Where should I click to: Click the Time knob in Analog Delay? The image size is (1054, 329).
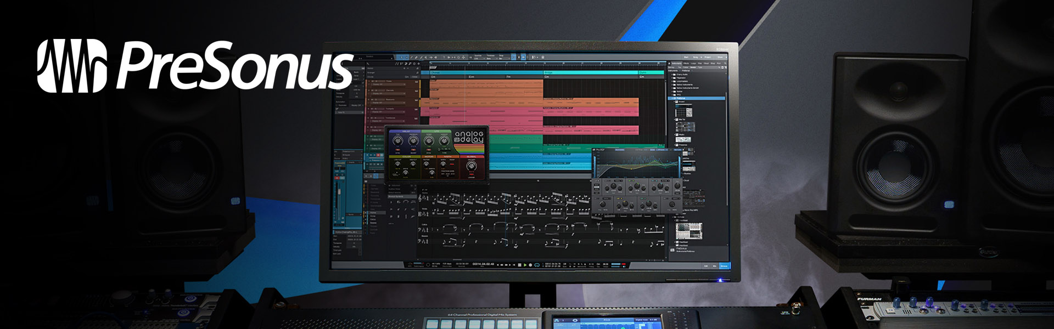pyautogui.click(x=398, y=141)
